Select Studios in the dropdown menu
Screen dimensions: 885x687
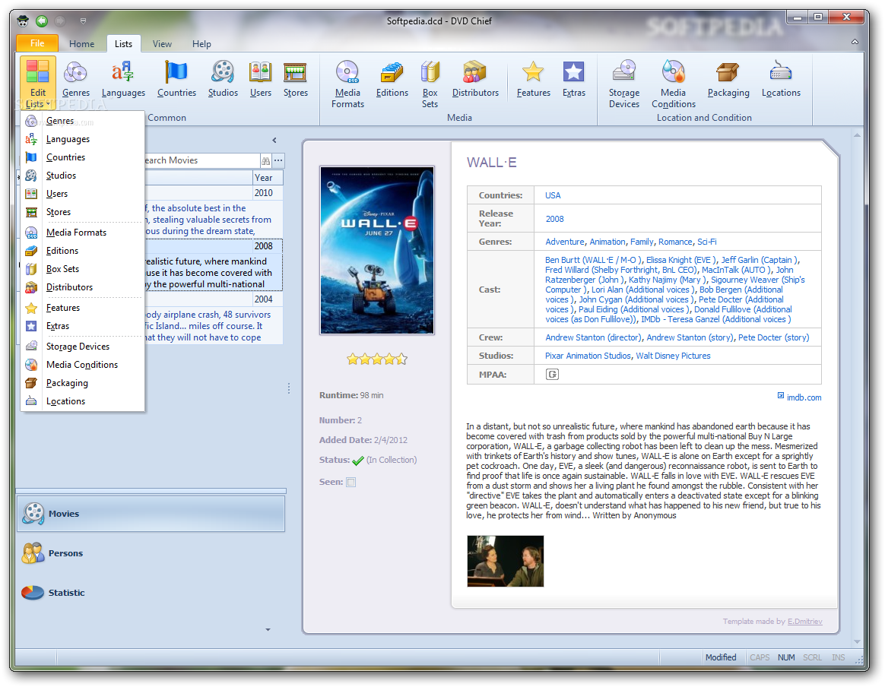tap(82, 176)
